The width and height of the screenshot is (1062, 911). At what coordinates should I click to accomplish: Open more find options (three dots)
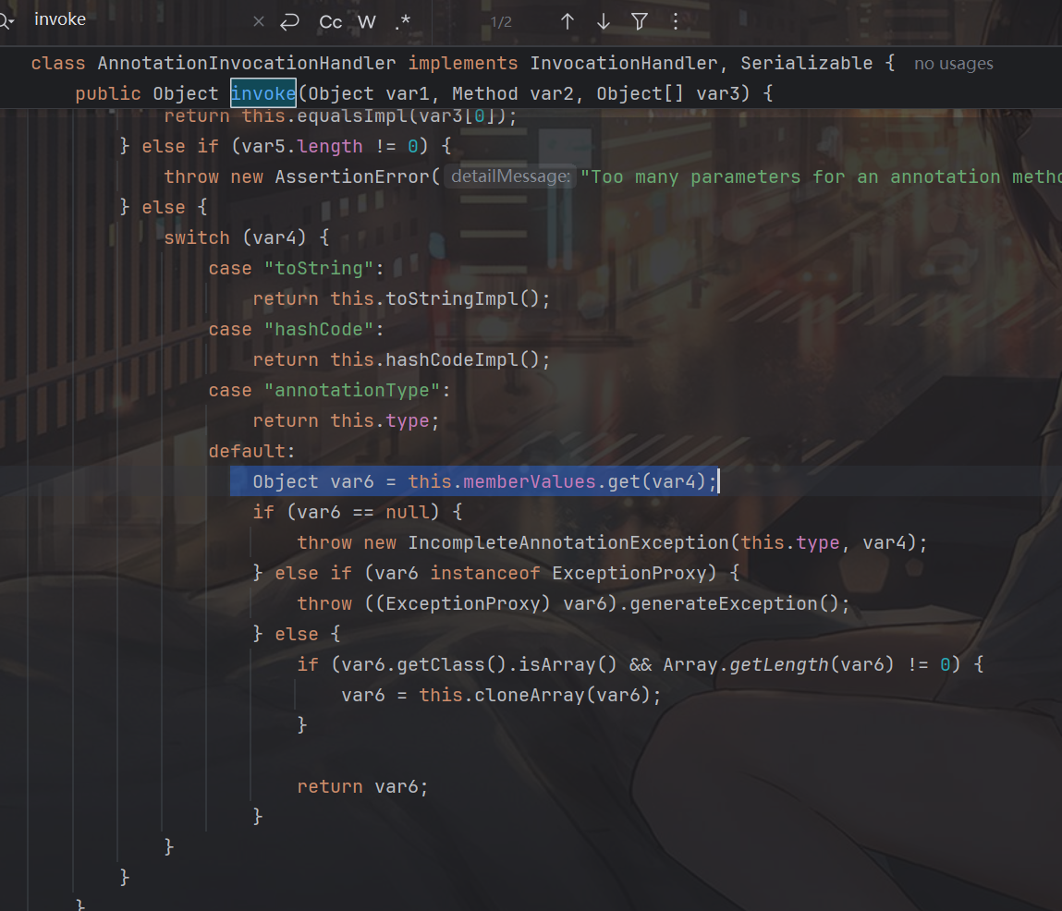675,21
